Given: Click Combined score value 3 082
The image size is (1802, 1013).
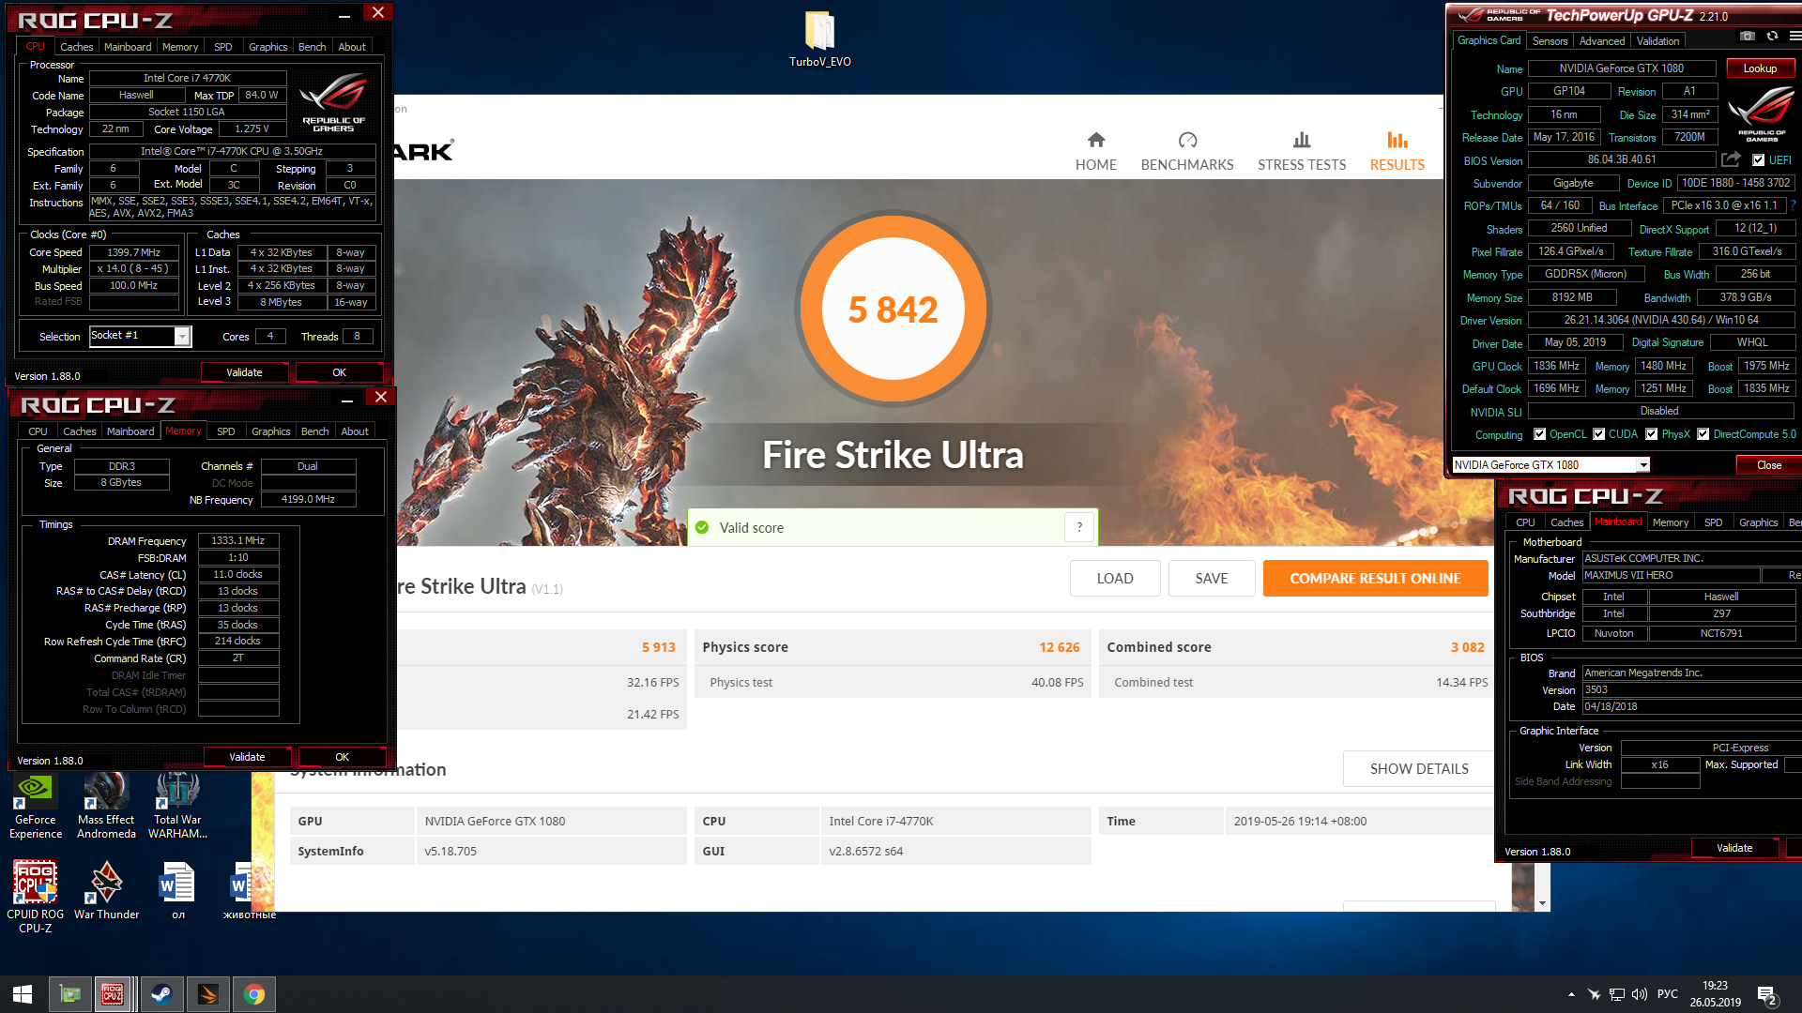Looking at the screenshot, I should tap(1467, 647).
